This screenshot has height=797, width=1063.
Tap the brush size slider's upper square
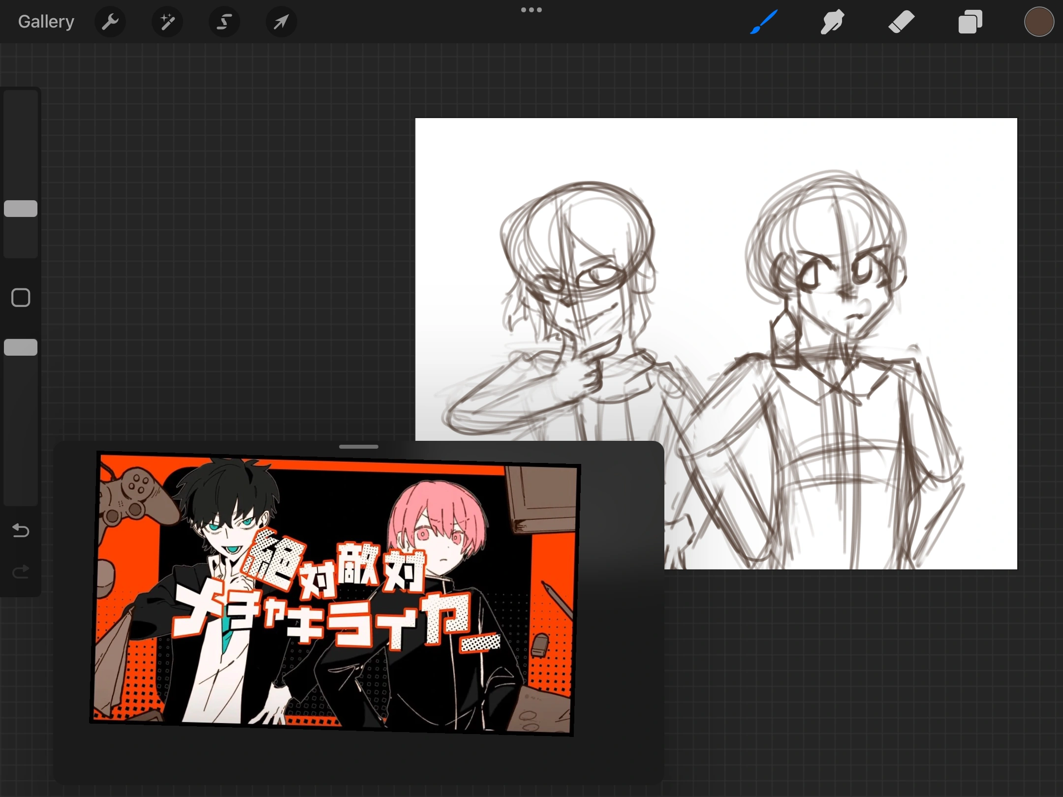point(20,209)
